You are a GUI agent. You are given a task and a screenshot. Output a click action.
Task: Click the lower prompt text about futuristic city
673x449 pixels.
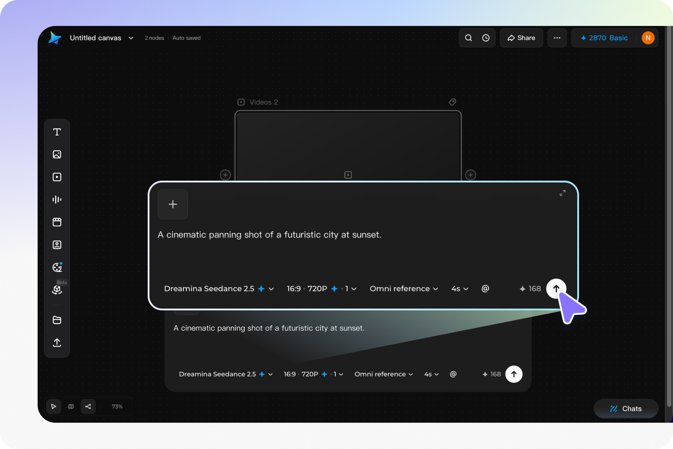click(x=269, y=328)
